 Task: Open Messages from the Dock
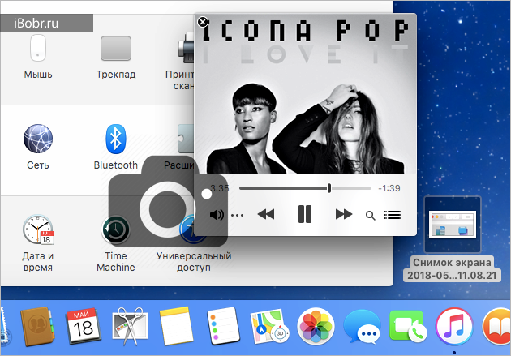point(363,326)
